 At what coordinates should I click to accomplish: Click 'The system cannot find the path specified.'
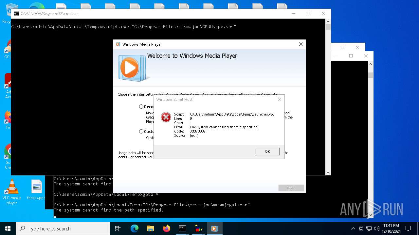(108, 210)
